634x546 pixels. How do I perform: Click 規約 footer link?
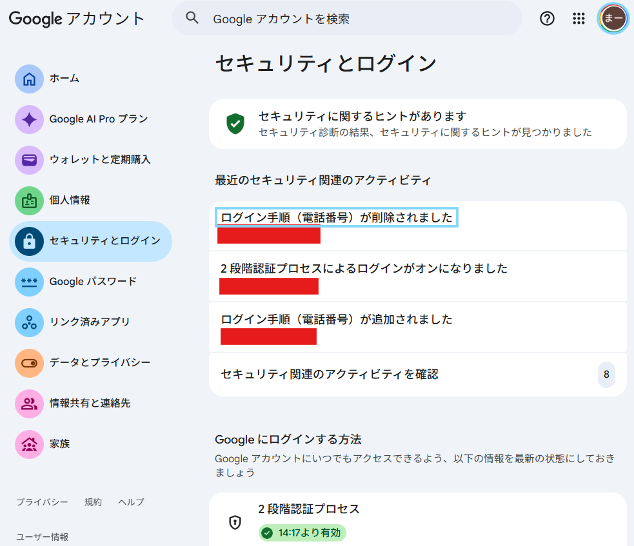tap(93, 502)
